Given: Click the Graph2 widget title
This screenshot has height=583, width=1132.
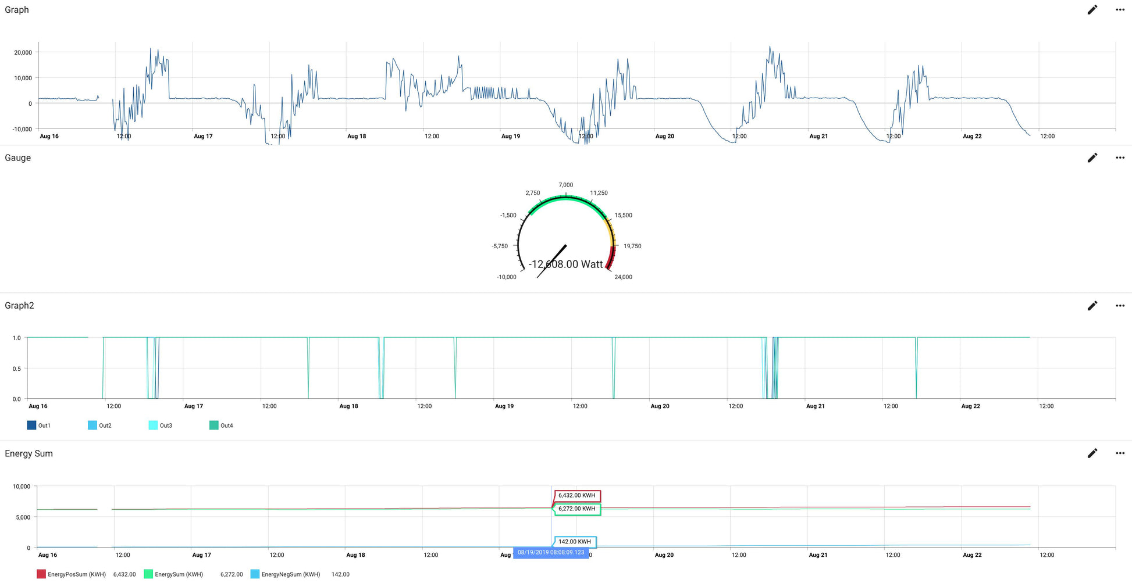Looking at the screenshot, I should point(19,306).
